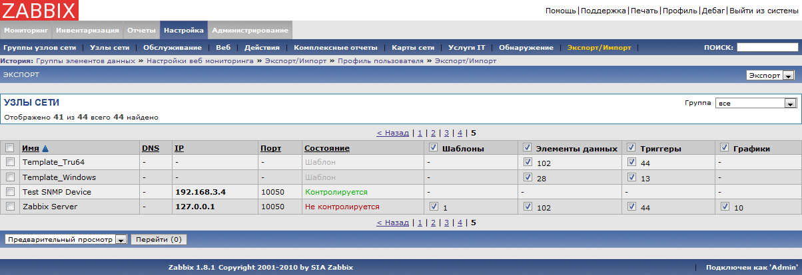Screen dimensions: 802x275
Task: Go to page 1 in top pagination
Action: [x=420, y=133]
